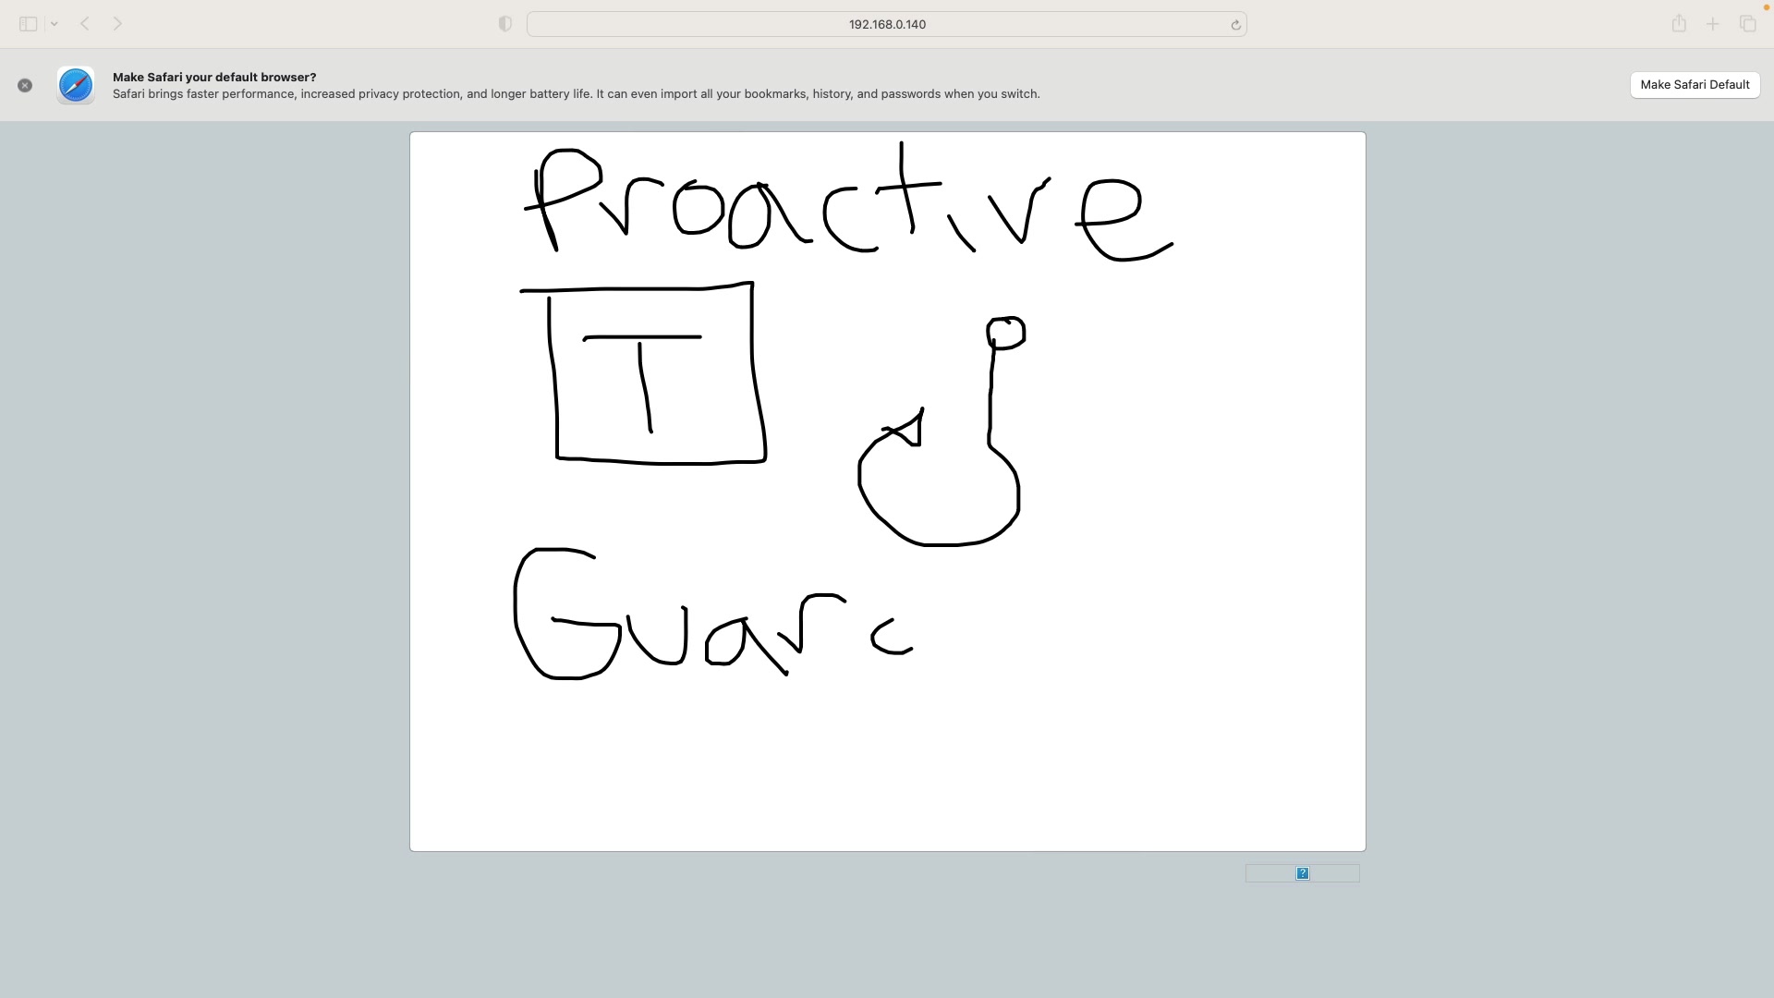Focus the address bar showing 192.168.0.140

tap(885, 24)
